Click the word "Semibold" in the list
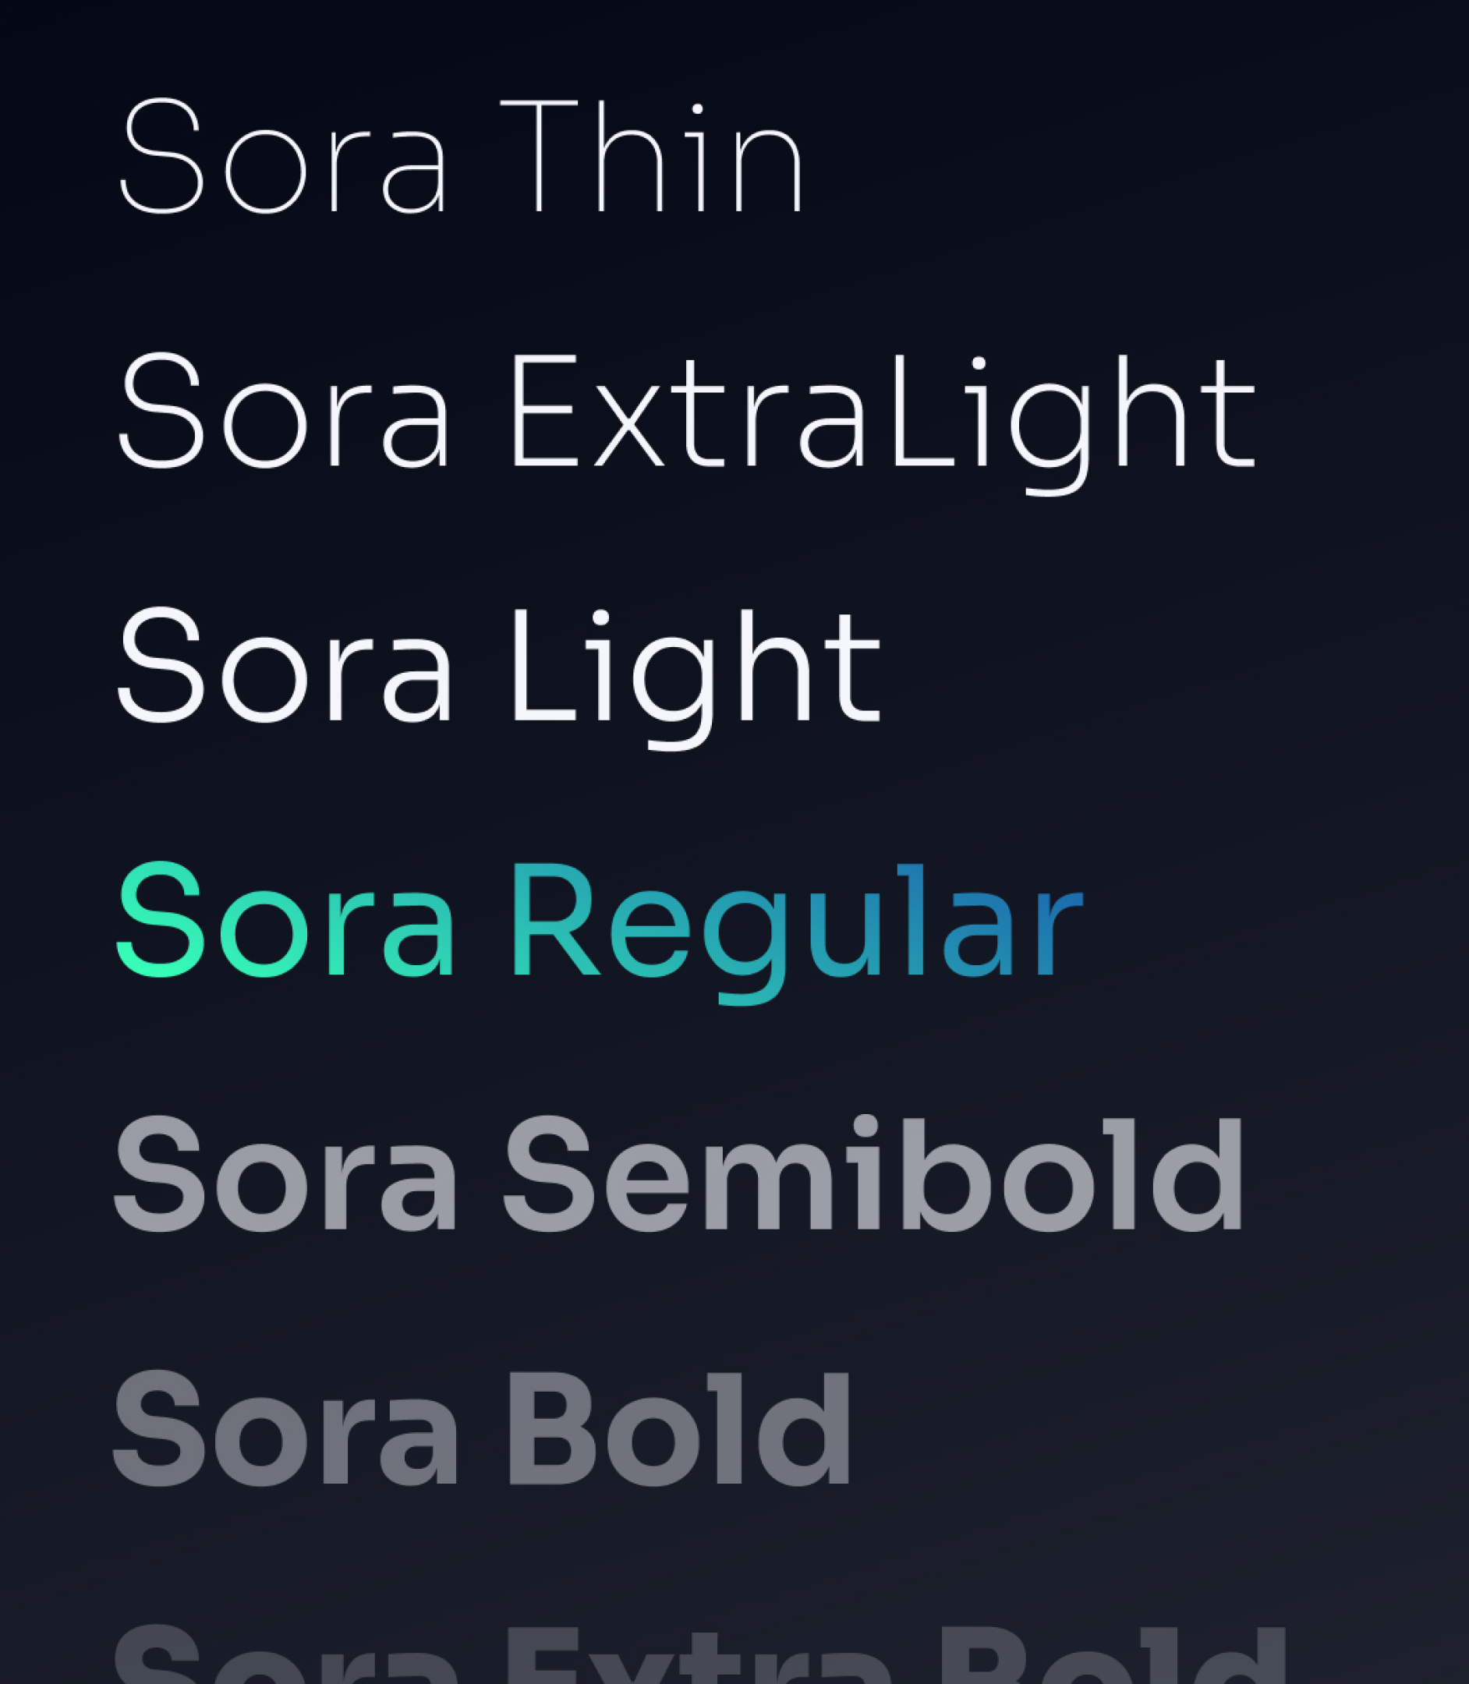Viewport: 1469px width, 1684px height. 874,1176
